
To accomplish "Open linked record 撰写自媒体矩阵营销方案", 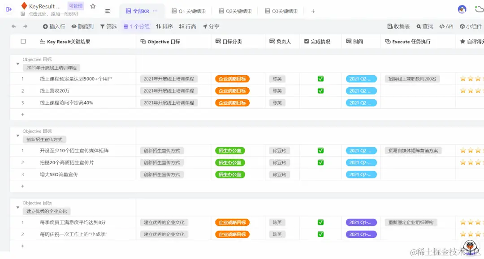I will click(413, 151).
